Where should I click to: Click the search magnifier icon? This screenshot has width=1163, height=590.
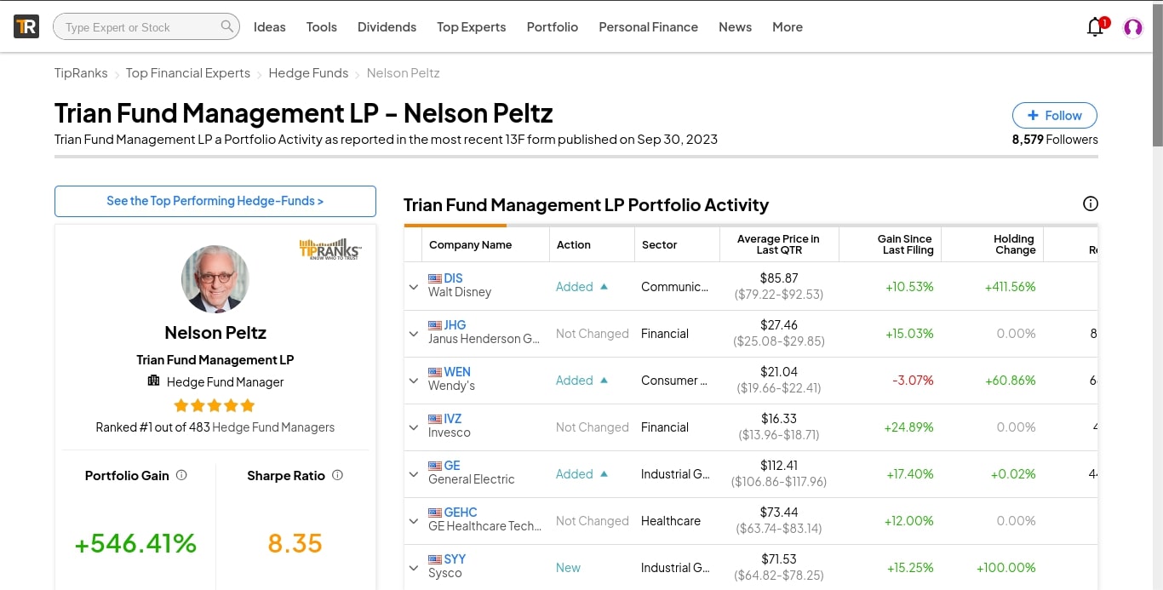pyautogui.click(x=227, y=26)
